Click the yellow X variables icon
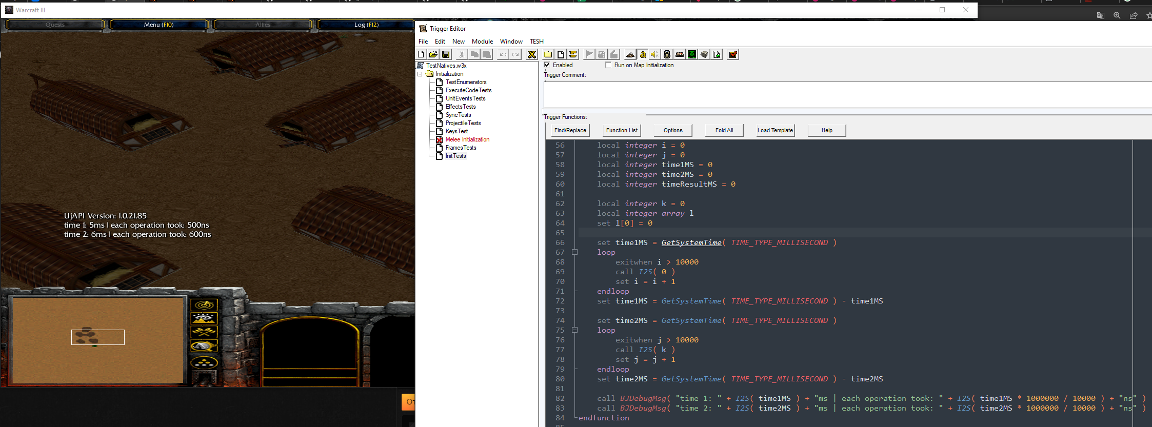1152x427 pixels. coord(532,54)
